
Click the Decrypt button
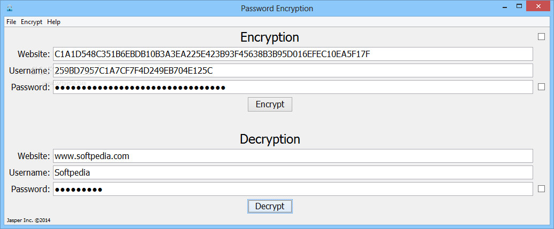pyautogui.click(x=270, y=206)
